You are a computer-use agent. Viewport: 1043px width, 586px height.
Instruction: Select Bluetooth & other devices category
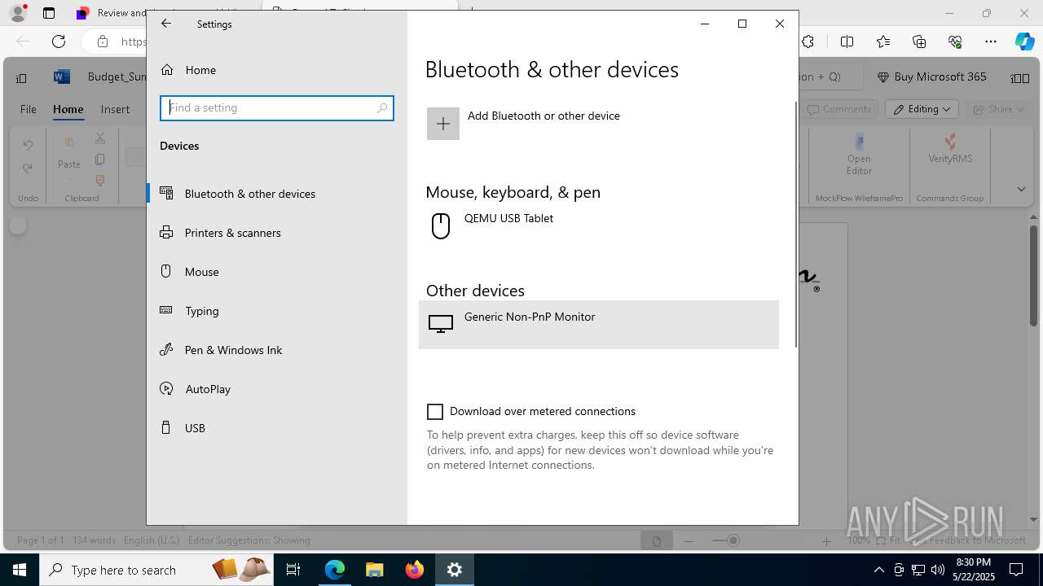click(277, 194)
